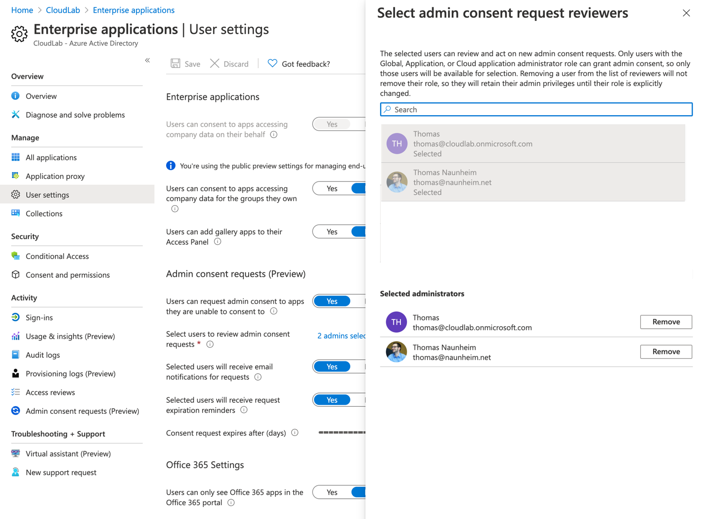Screen dimensions: 707x519
Task: Click Provisioning logs person icon
Action: 15,374
